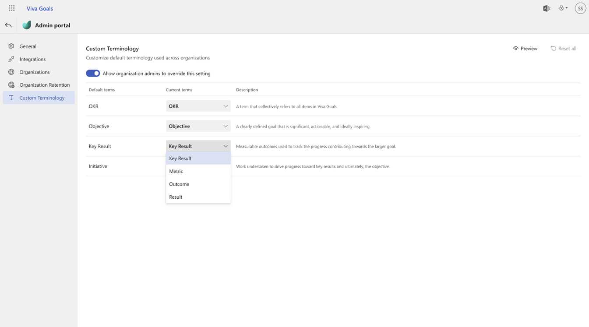Open the app launcher grid icon
The height and width of the screenshot is (327, 589).
(12, 8)
